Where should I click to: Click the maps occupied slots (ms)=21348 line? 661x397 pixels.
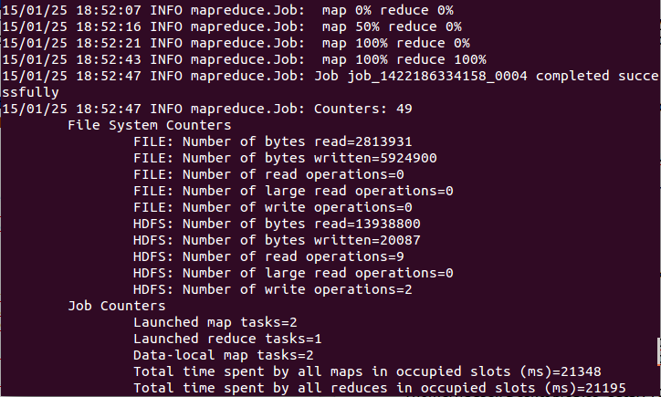pyautogui.click(x=367, y=371)
